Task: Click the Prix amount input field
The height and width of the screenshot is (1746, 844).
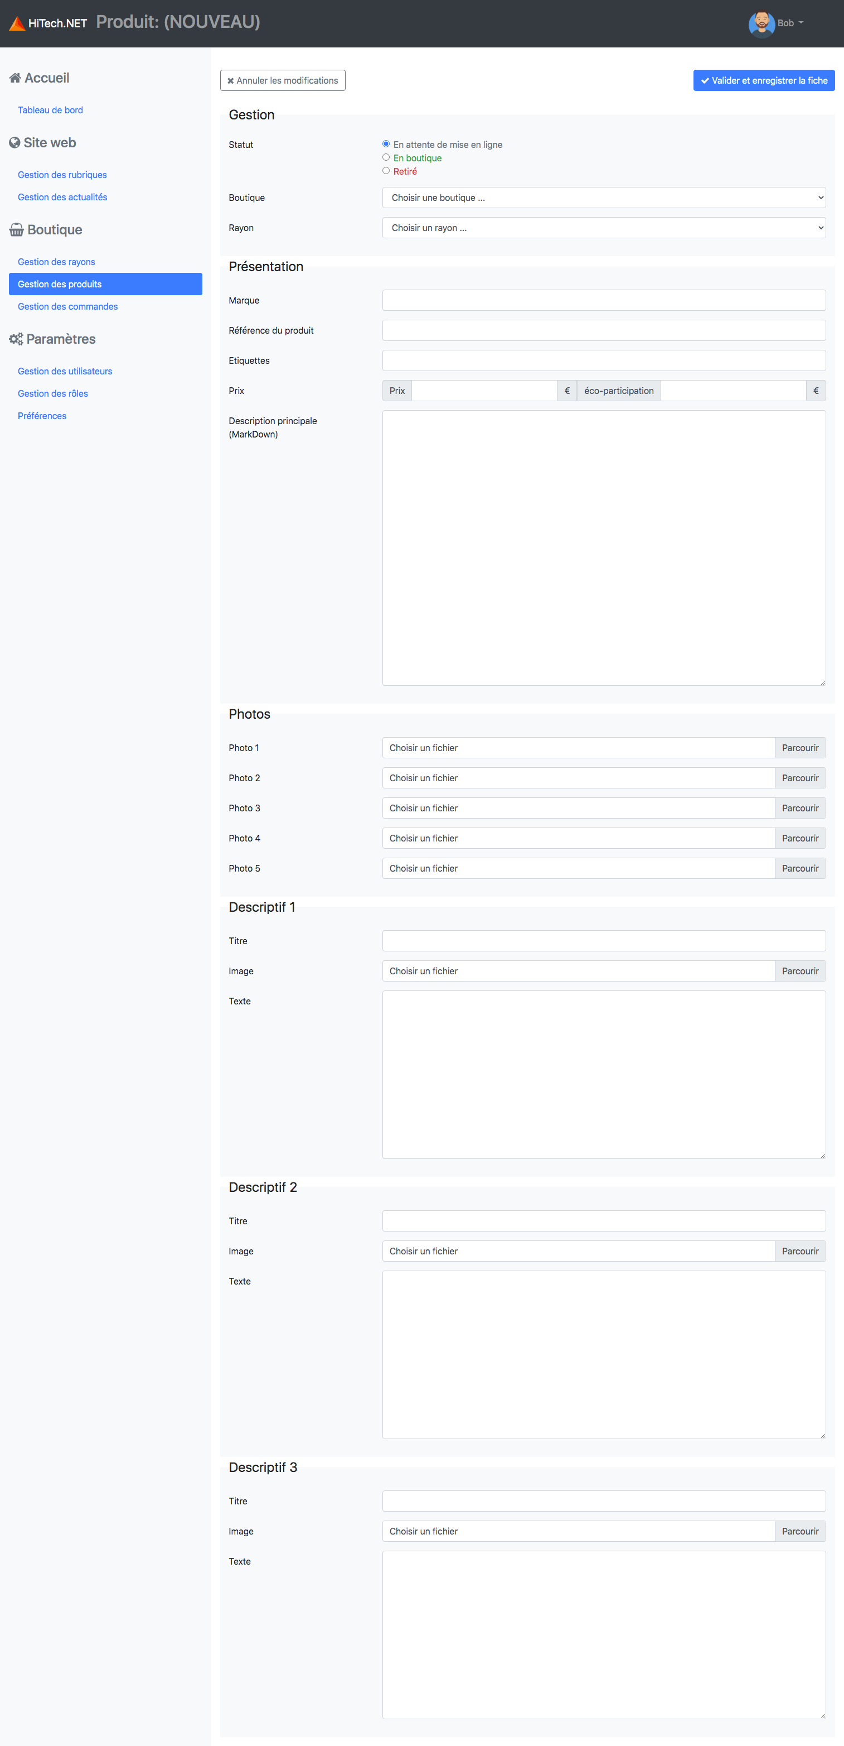Action: pyautogui.click(x=484, y=391)
